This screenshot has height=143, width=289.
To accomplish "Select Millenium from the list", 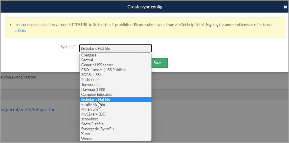I will point(116,109).
